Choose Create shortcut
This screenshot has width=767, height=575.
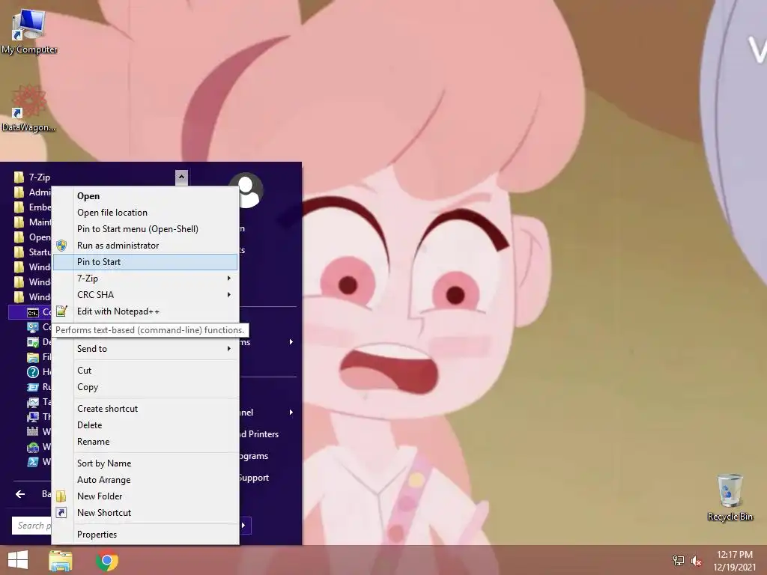click(x=145, y=409)
